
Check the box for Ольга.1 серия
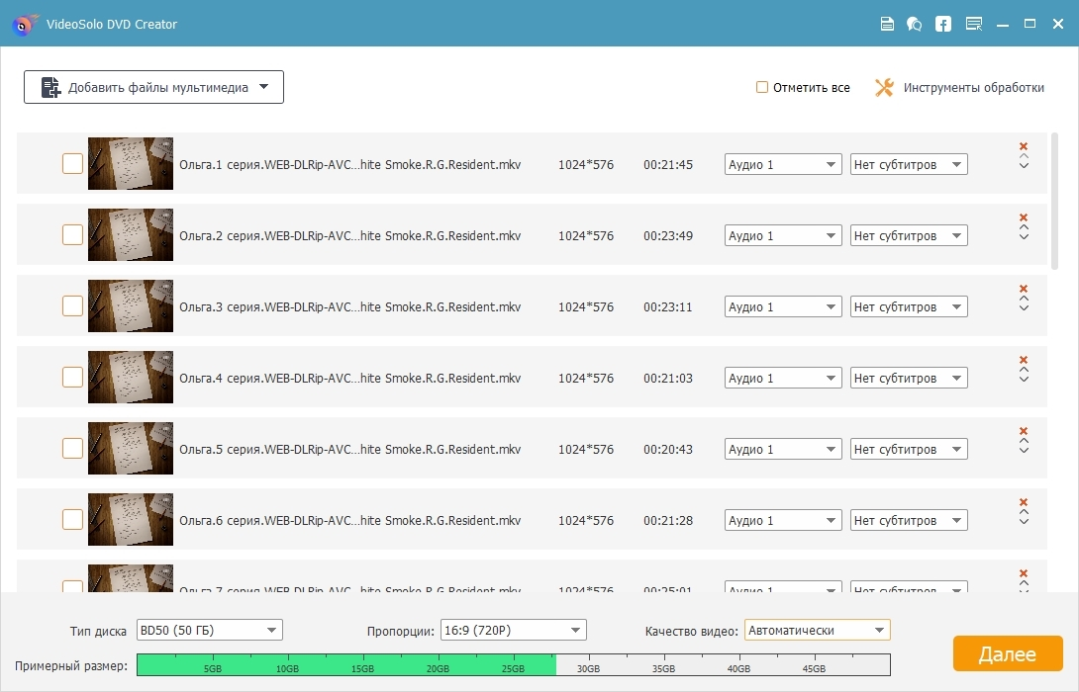pos(72,164)
